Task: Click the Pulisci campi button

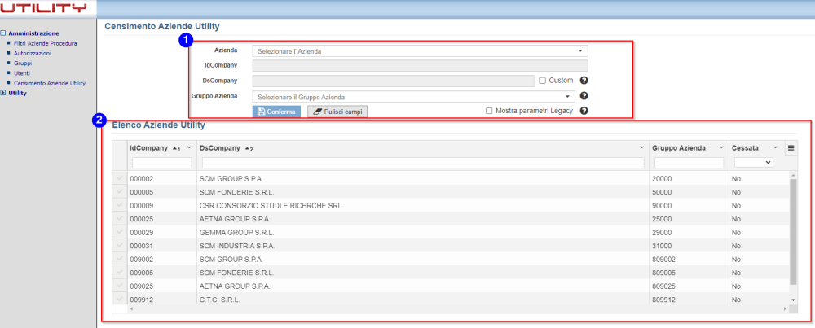Action: (337, 111)
